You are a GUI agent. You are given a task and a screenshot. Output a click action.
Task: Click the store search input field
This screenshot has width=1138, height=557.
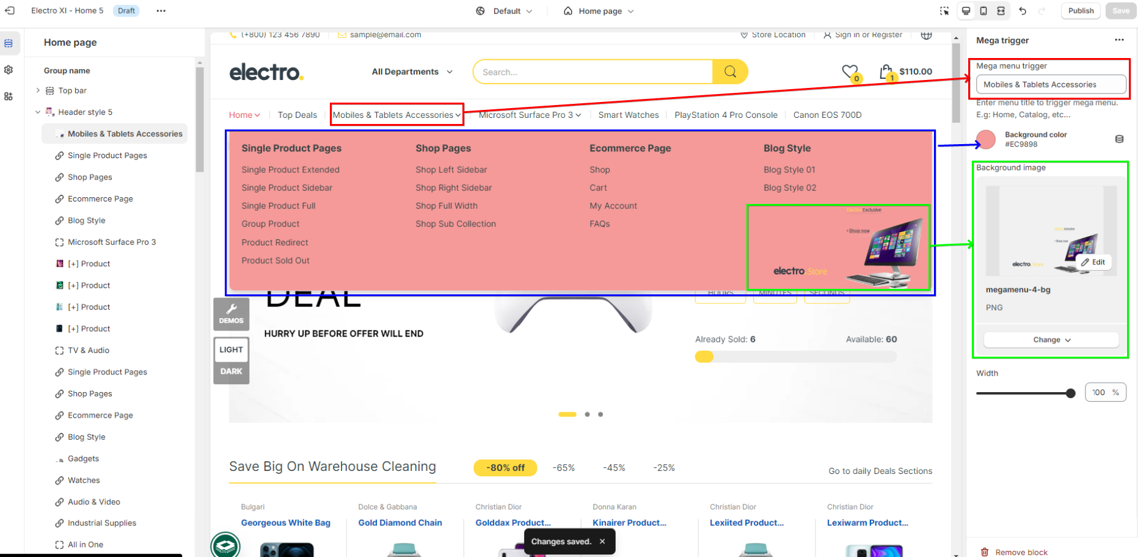[593, 71]
